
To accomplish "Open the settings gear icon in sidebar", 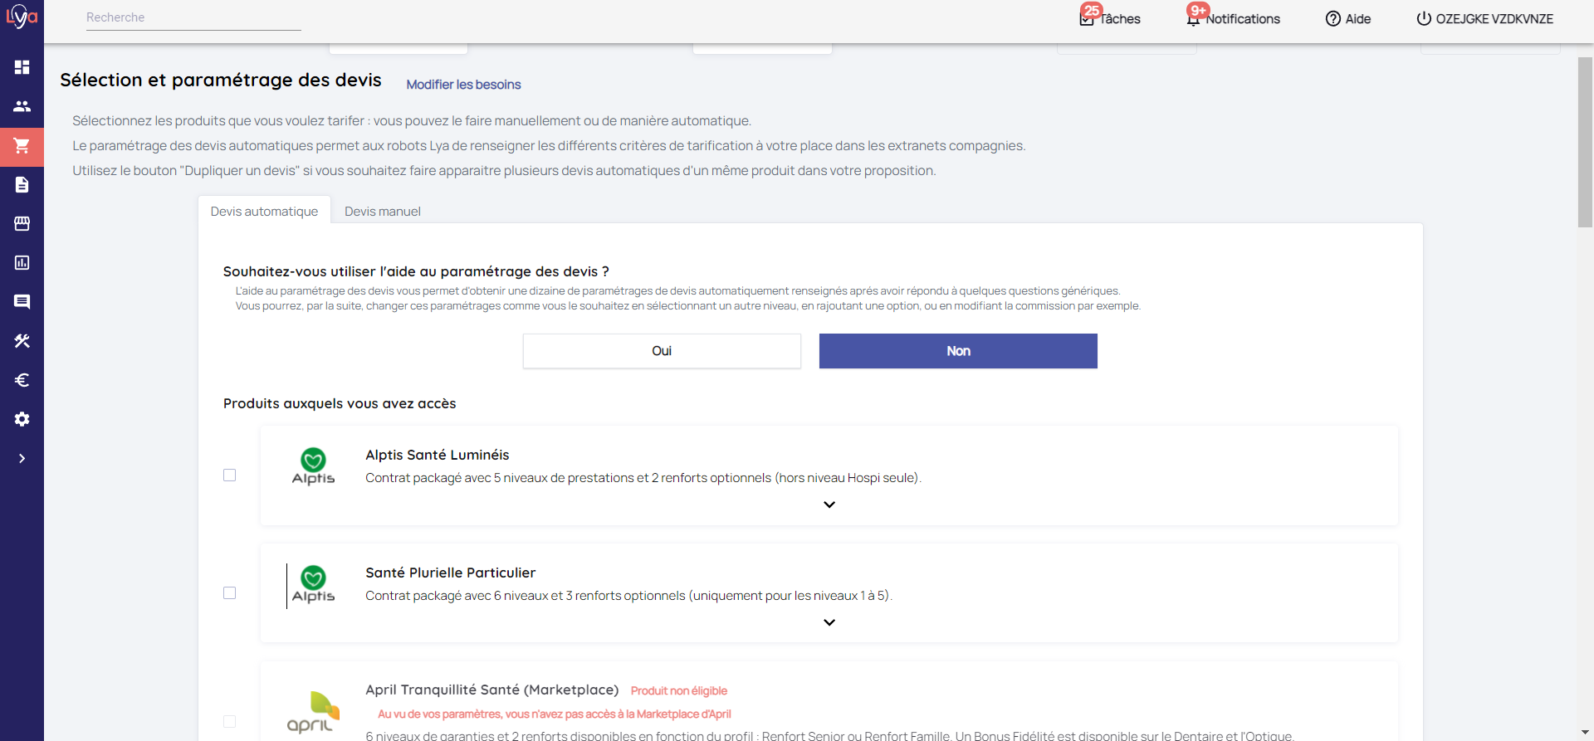I will point(22,419).
